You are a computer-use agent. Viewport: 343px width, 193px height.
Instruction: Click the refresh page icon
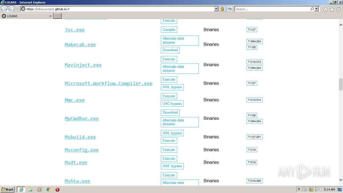click(x=230, y=9)
